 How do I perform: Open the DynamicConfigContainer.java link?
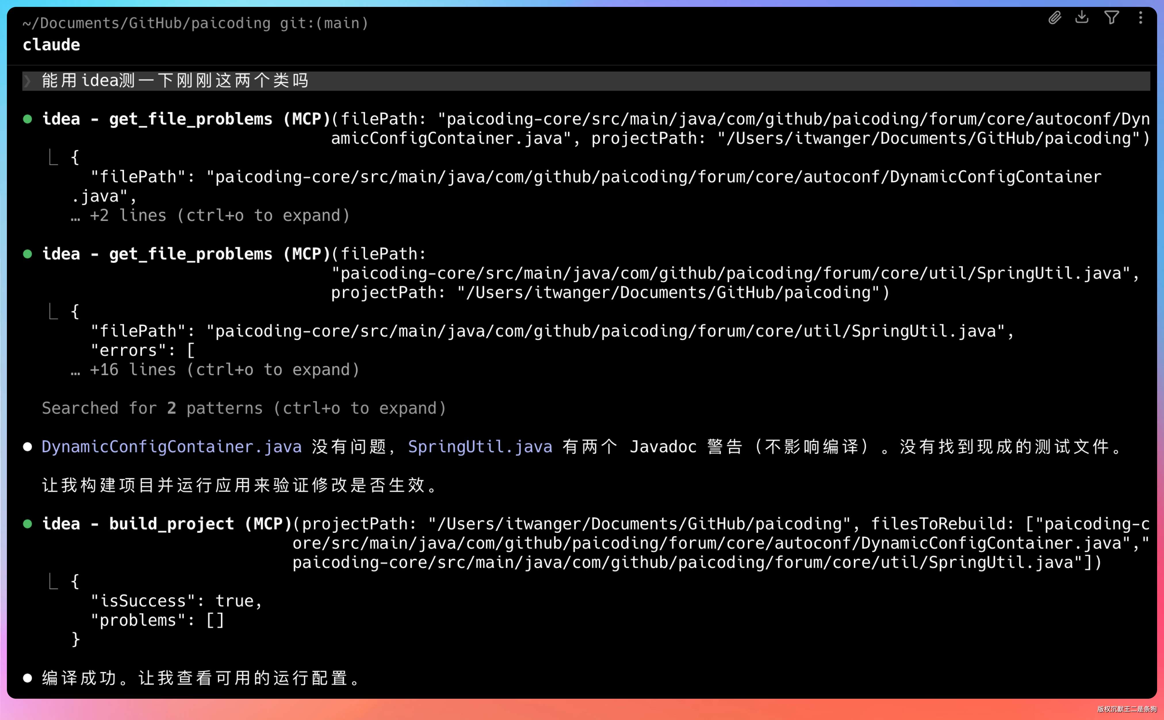[x=171, y=447]
